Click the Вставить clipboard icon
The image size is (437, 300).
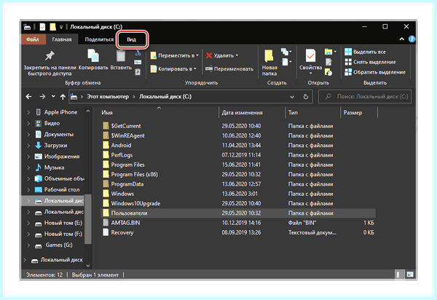coord(121,55)
